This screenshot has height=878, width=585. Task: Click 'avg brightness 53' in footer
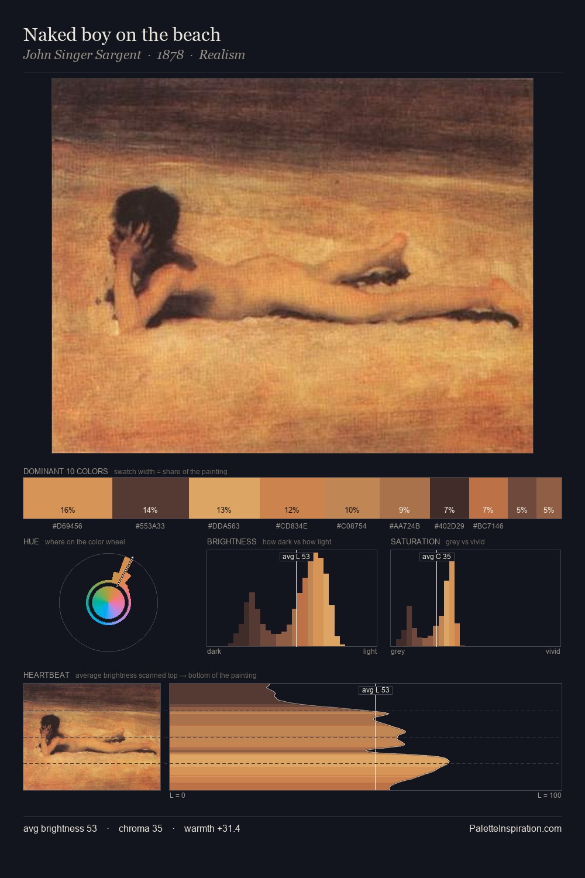pos(60,828)
